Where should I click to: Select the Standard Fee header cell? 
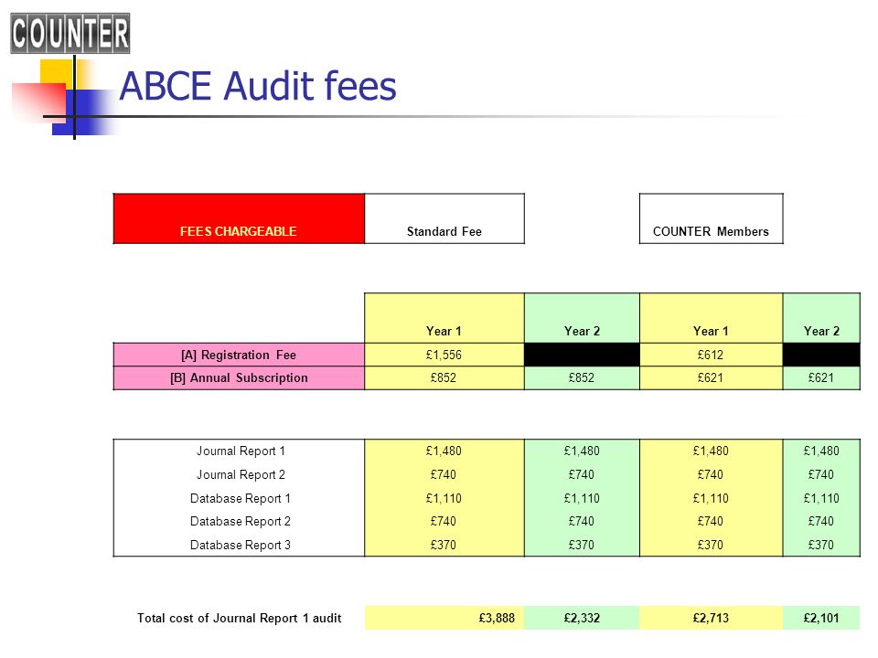click(444, 218)
